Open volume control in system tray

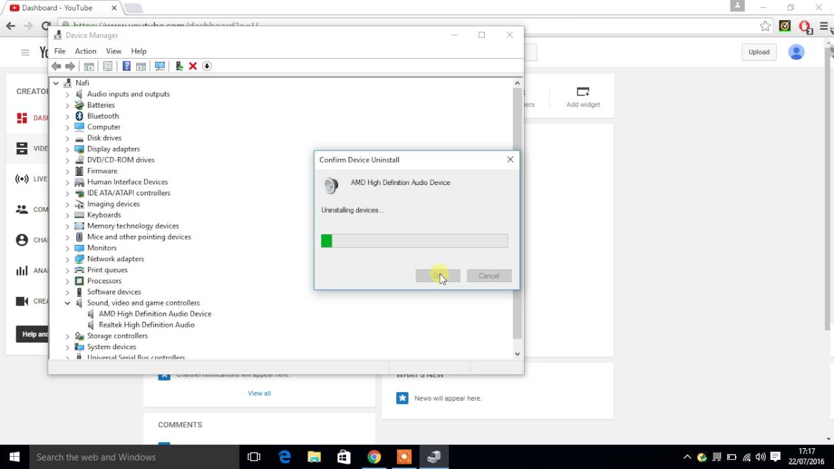click(761, 457)
